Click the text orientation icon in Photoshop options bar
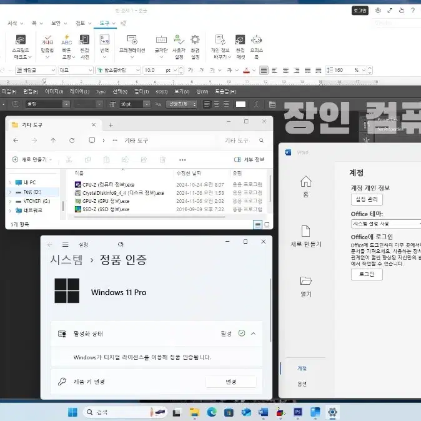421x421 pixels. [16, 104]
